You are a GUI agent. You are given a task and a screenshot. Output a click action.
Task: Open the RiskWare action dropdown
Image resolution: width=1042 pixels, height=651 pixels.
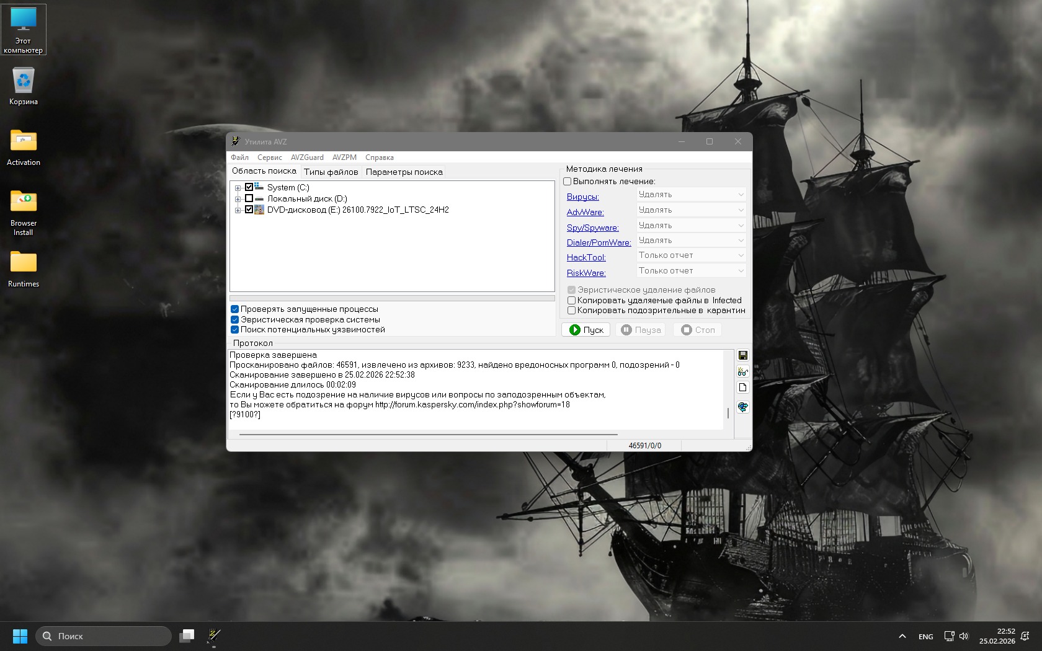691,271
